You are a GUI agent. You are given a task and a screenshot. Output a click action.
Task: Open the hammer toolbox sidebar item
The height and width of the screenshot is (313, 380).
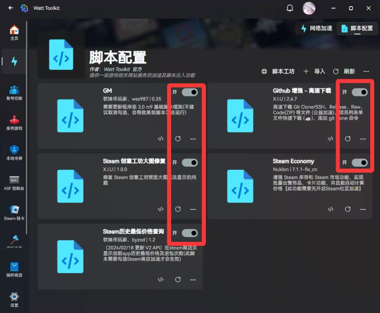(14, 241)
